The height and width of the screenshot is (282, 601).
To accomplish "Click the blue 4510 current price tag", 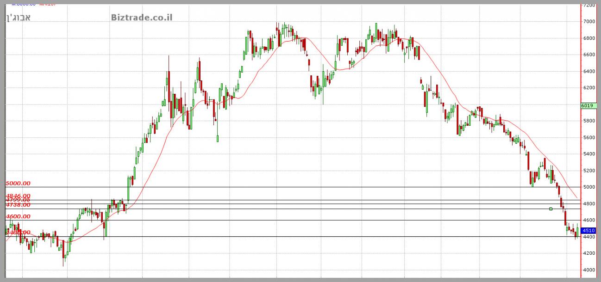I will 588,230.
